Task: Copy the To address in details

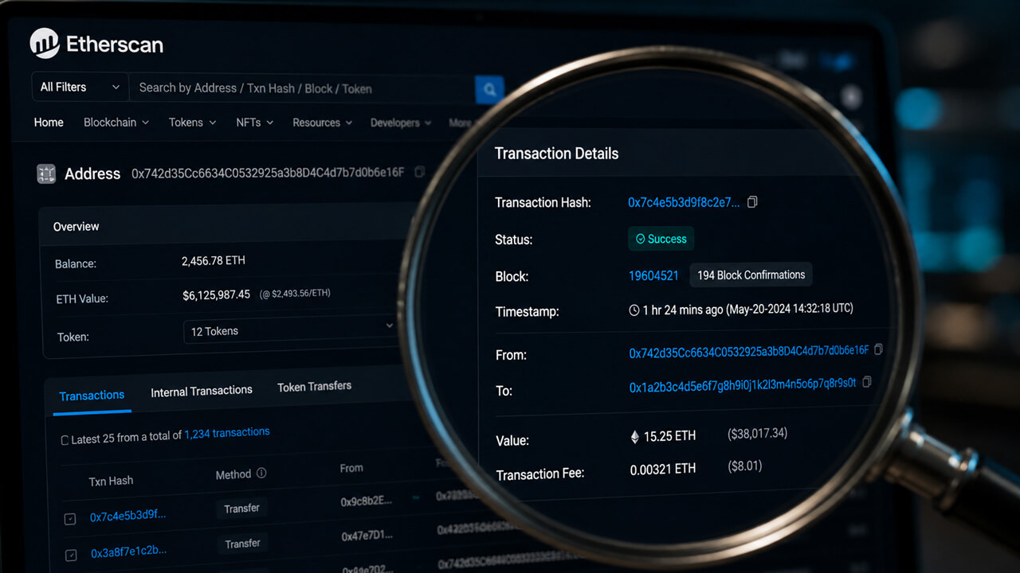Action: (x=867, y=382)
